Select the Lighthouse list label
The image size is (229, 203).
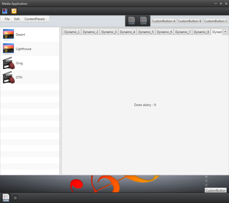click(x=24, y=49)
